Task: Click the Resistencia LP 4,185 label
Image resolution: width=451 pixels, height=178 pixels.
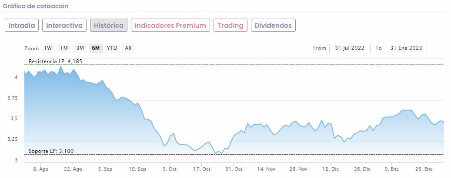Action: click(55, 61)
